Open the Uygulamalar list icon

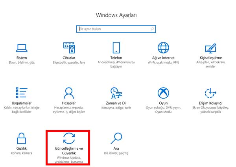pyautogui.click(x=22, y=92)
